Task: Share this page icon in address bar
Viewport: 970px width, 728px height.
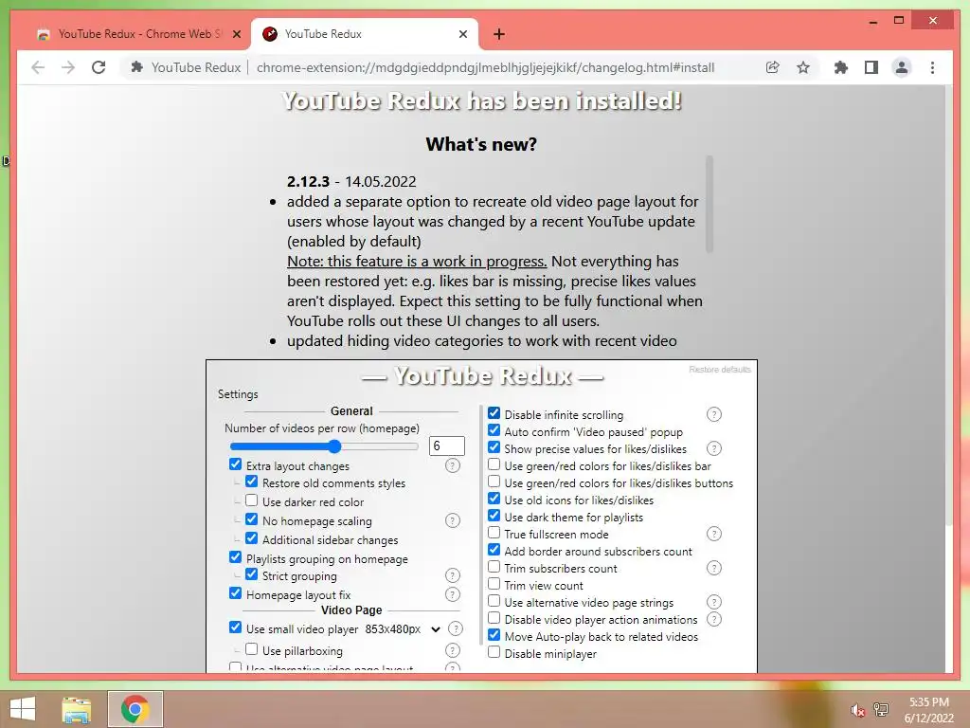Action: (x=772, y=67)
